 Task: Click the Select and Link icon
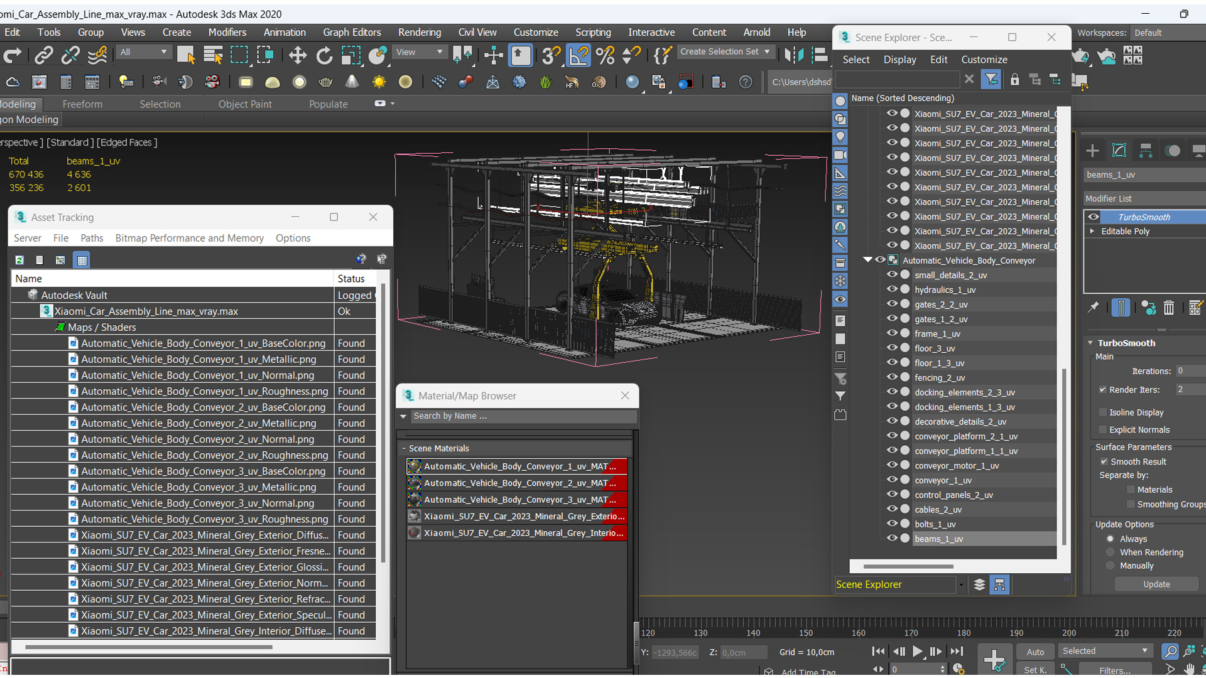[43, 56]
